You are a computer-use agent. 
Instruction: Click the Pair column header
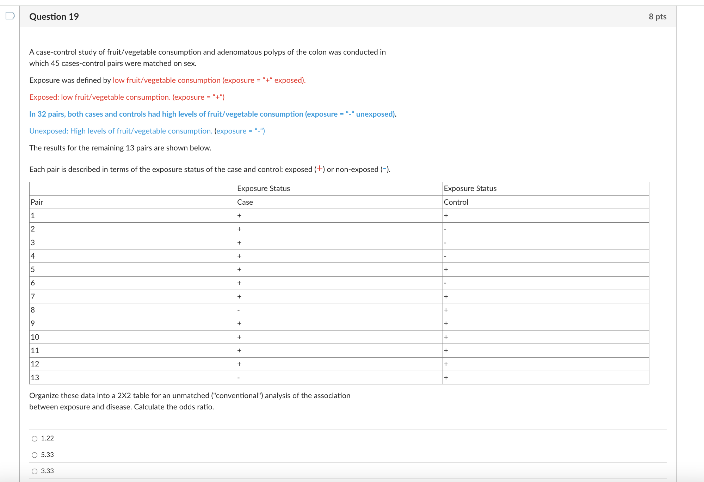(x=36, y=202)
